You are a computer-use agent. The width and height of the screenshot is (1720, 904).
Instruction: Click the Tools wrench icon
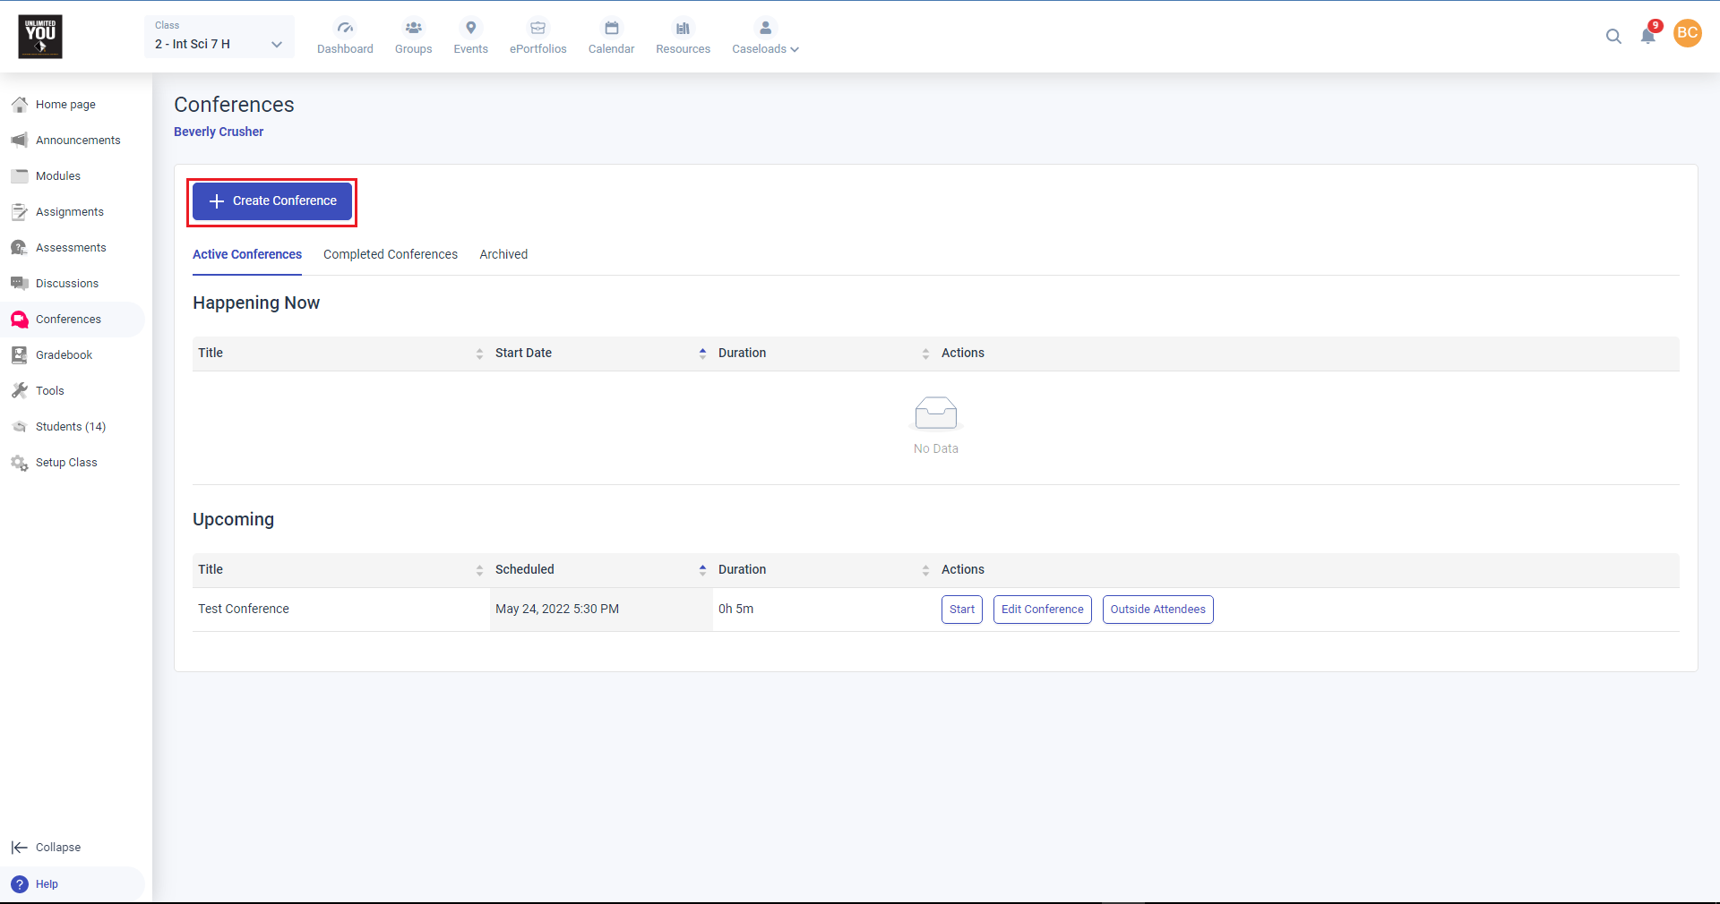pyautogui.click(x=20, y=391)
